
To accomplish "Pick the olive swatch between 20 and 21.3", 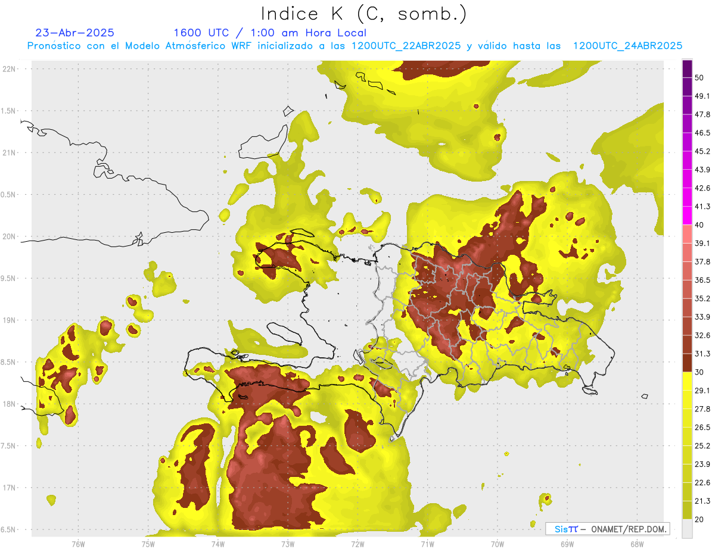I will point(687,510).
